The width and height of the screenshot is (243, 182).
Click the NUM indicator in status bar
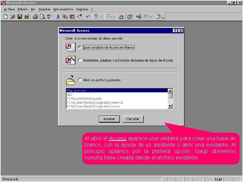pos(218,179)
